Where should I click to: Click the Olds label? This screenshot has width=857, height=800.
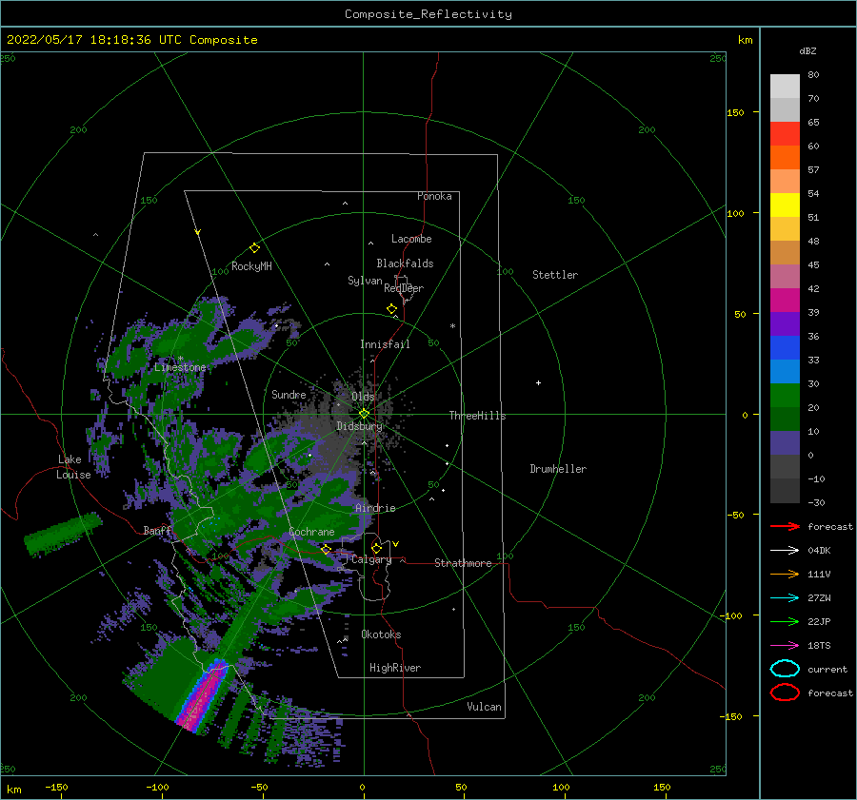click(x=363, y=397)
